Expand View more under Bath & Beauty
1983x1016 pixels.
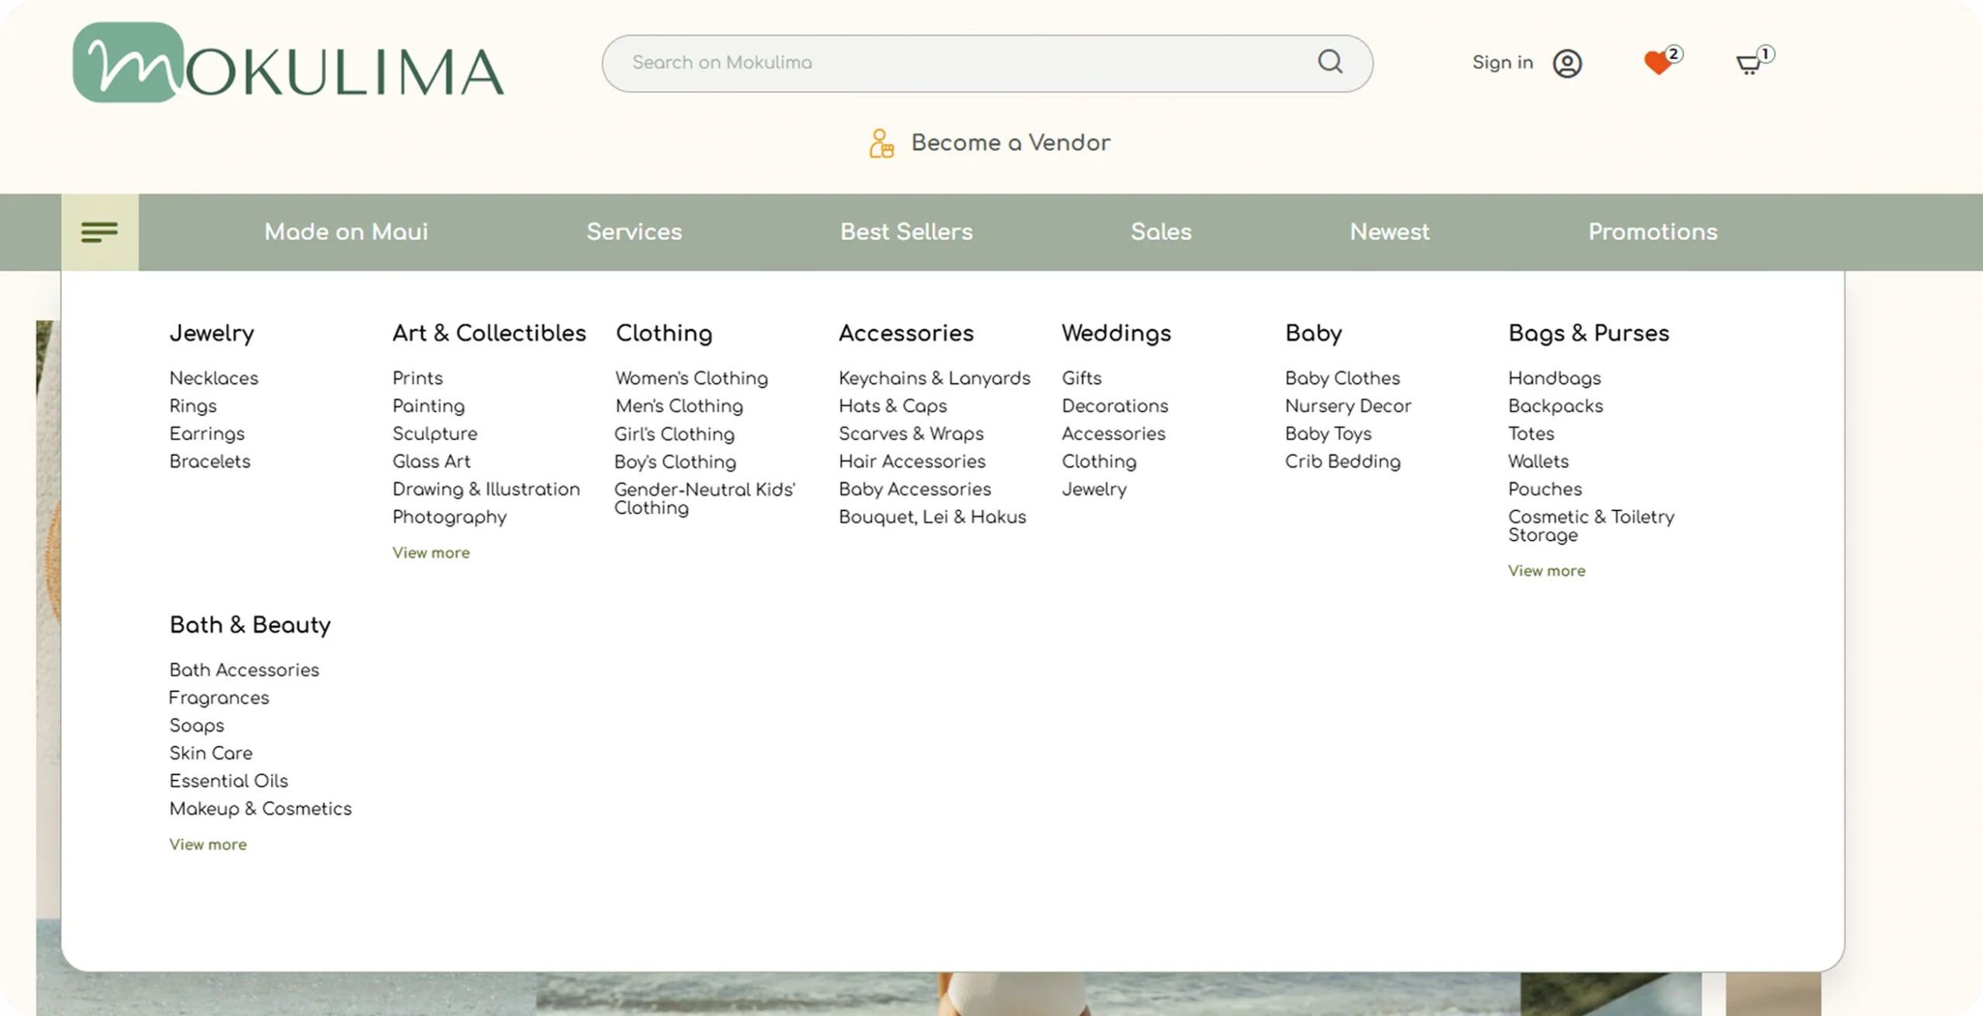tap(208, 845)
